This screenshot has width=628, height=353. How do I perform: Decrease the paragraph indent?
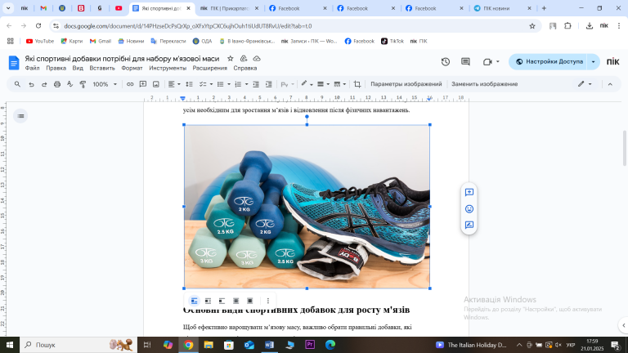255,84
